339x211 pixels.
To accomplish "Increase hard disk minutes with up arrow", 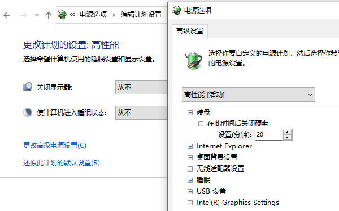I will 288,133.
